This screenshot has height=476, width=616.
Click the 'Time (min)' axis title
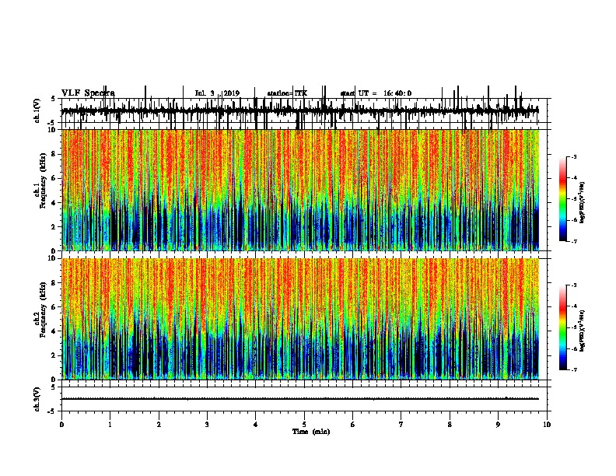311,432
